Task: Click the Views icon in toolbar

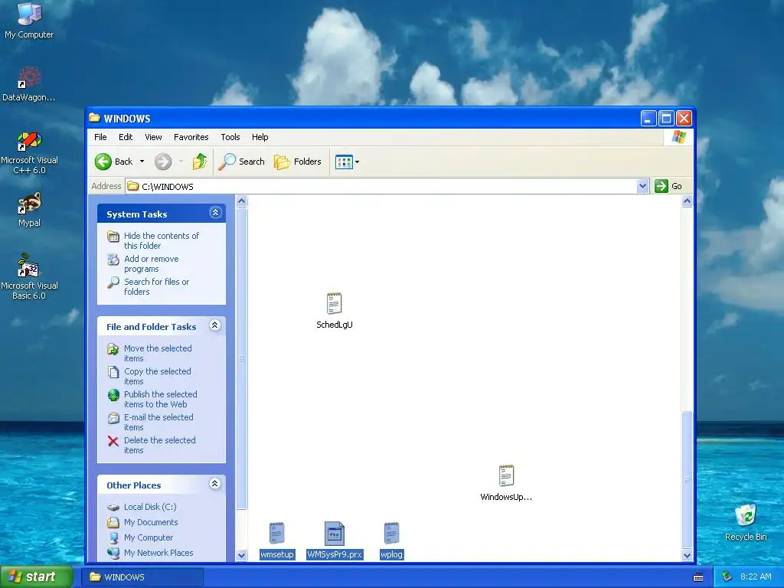Action: pyautogui.click(x=344, y=162)
